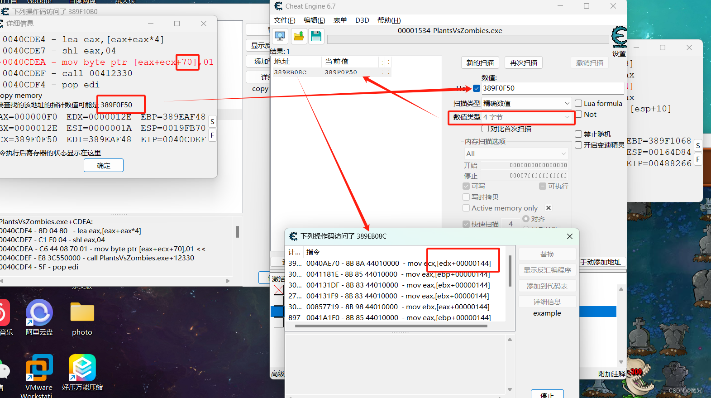Image resolution: width=711 pixels, height=398 pixels.
Task: Click the 再次扫描 button
Action: point(524,63)
